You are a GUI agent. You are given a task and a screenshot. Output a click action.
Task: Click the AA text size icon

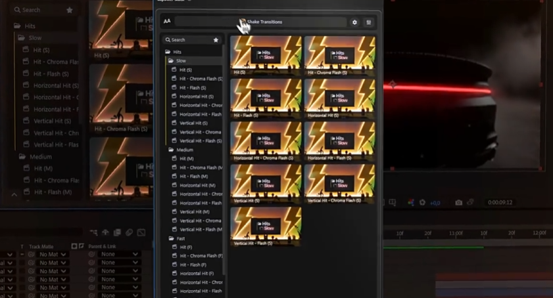pos(167,22)
